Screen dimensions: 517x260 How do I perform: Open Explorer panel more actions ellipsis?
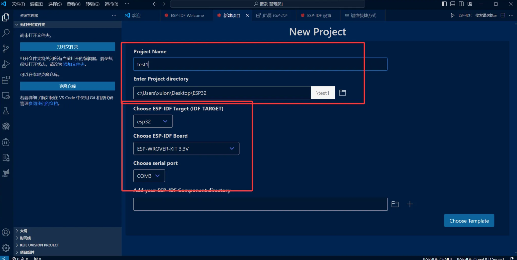click(x=114, y=15)
